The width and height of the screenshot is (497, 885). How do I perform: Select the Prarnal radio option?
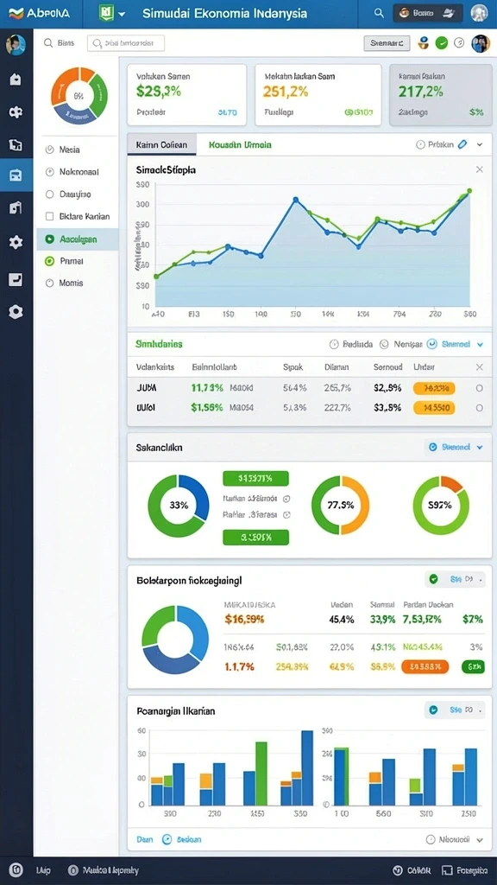(49, 261)
